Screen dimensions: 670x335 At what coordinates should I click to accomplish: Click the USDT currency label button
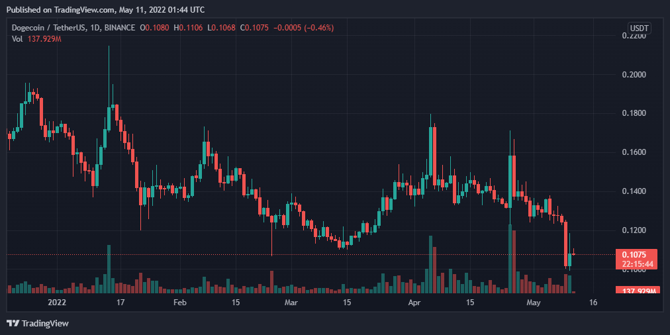coord(640,28)
